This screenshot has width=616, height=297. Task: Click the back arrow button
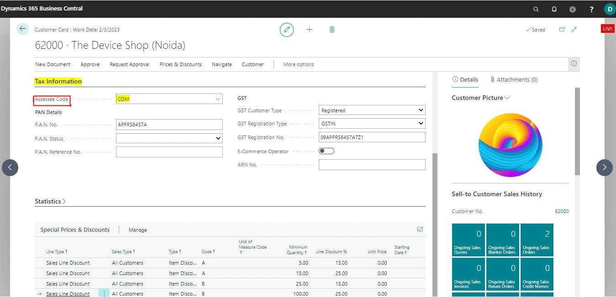point(22,29)
